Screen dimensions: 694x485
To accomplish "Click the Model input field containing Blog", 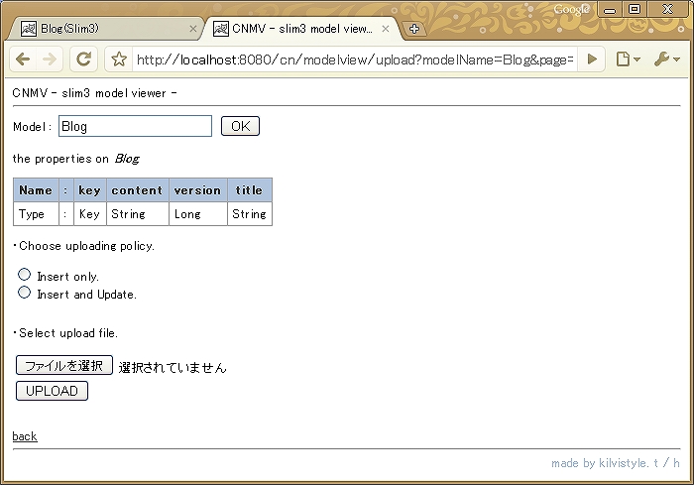I will (135, 126).
